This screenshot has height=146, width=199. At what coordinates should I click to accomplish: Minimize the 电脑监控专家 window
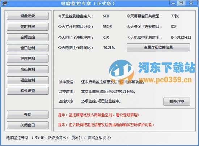pyautogui.click(x=173, y=3)
